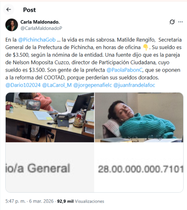Click the Post header title
Screen dimensions: 187x210
pyautogui.click(x=29, y=10)
